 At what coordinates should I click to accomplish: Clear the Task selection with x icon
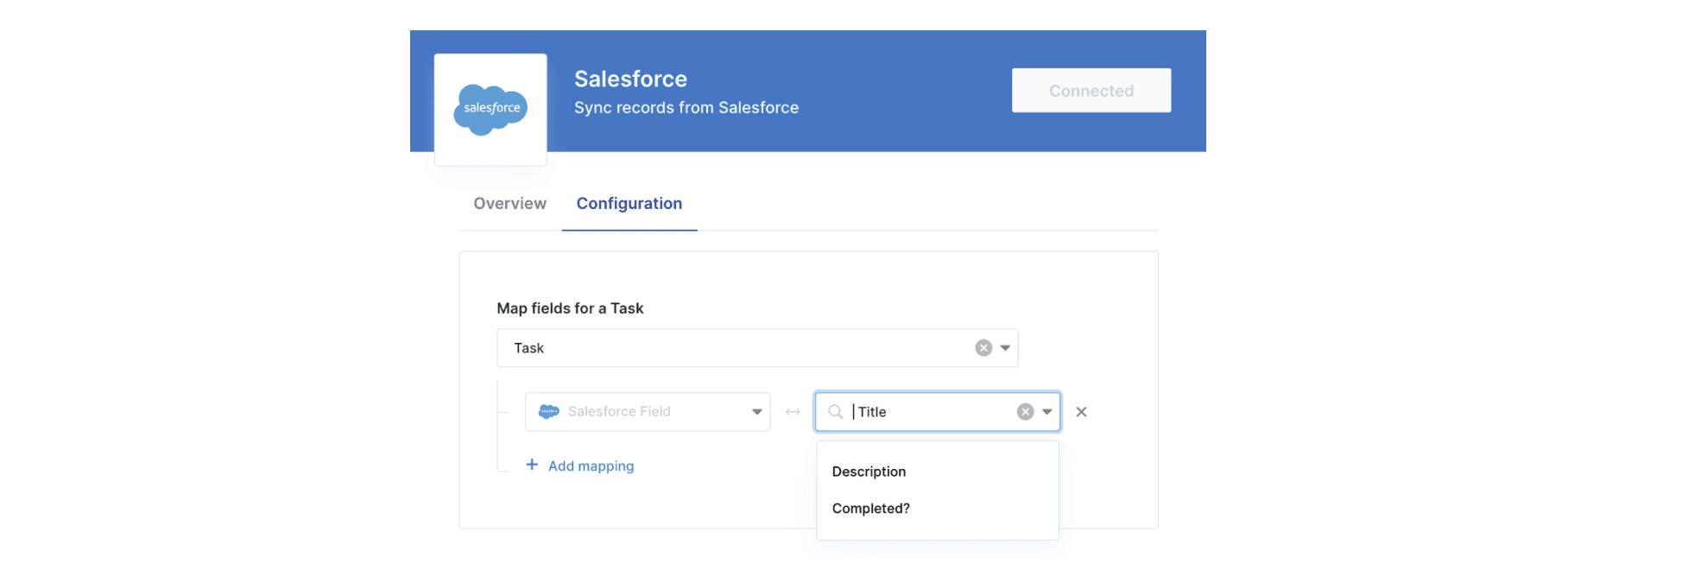pos(983,348)
